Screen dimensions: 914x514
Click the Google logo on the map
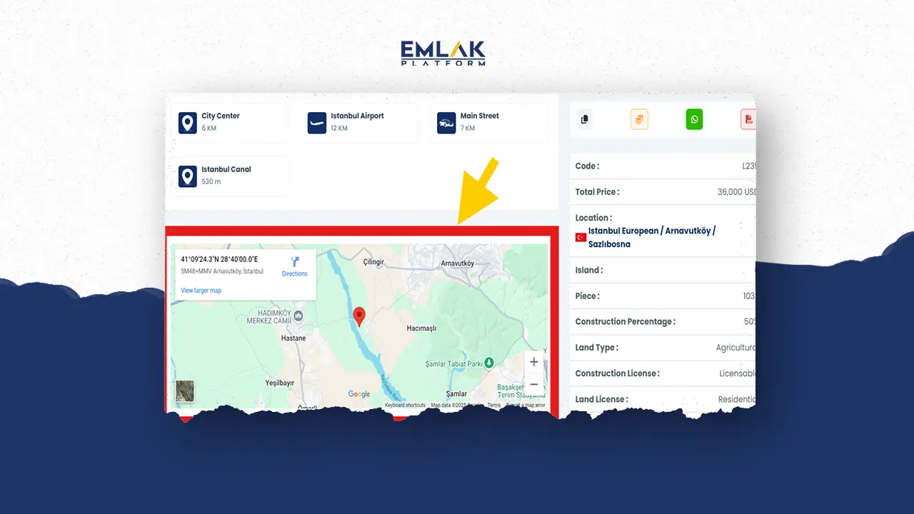pos(359,394)
